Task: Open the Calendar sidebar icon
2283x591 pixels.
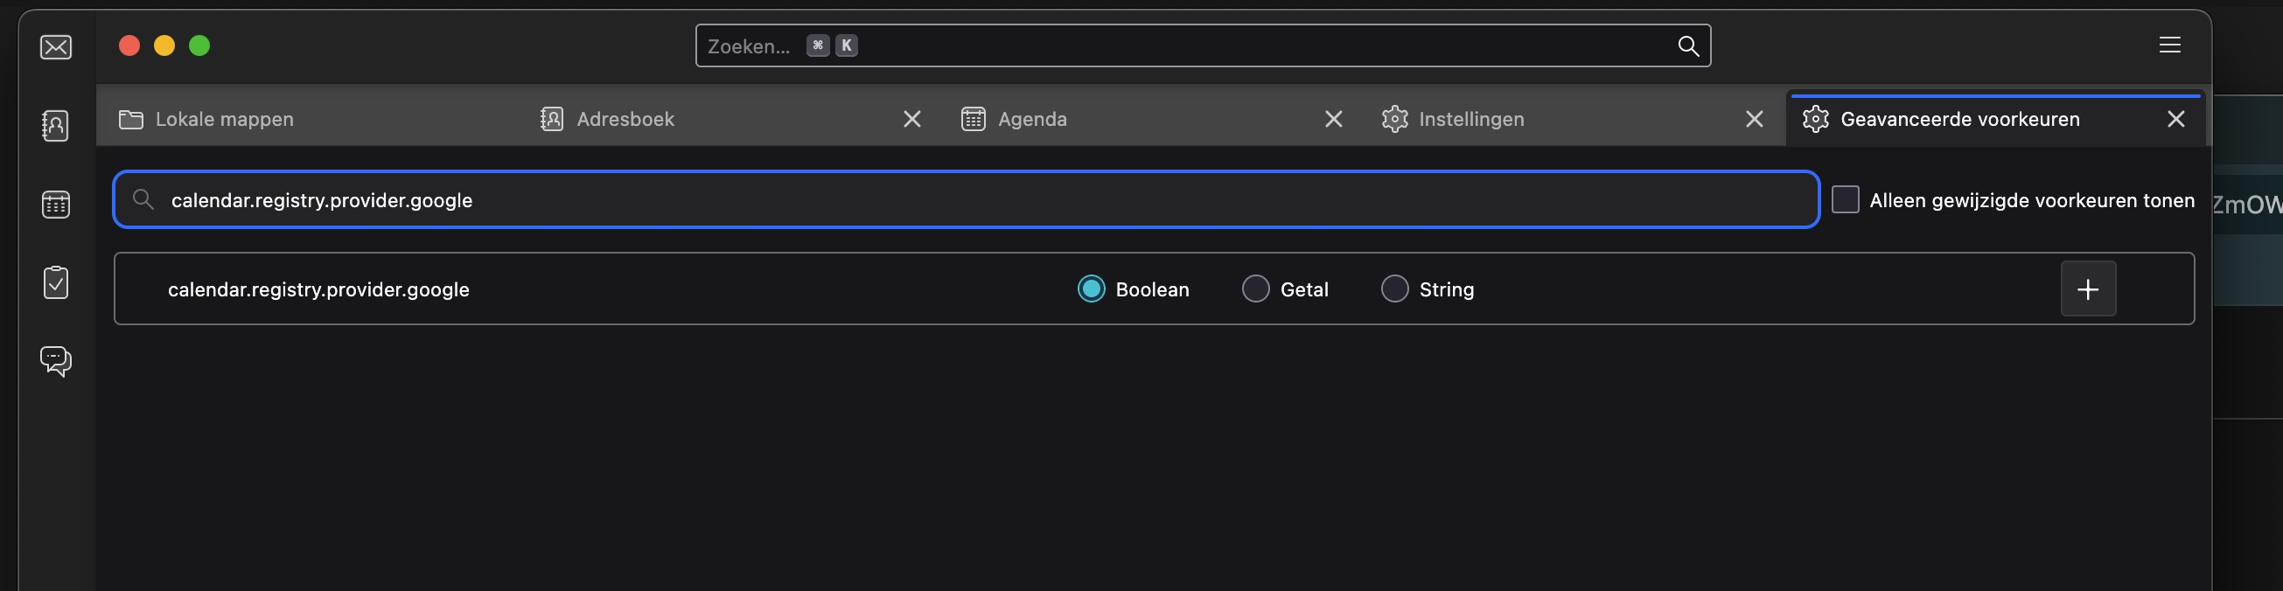Action: 56,205
